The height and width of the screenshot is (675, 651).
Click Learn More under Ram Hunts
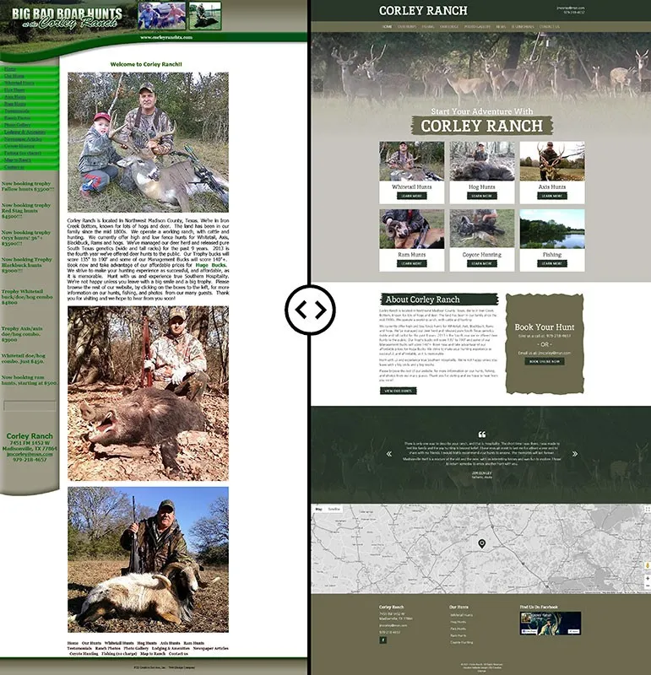click(x=411, y=263)
